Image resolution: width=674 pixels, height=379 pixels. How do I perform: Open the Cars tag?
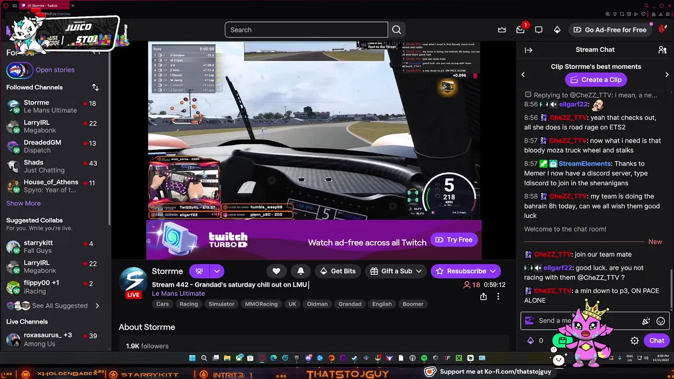coord(162,304)
